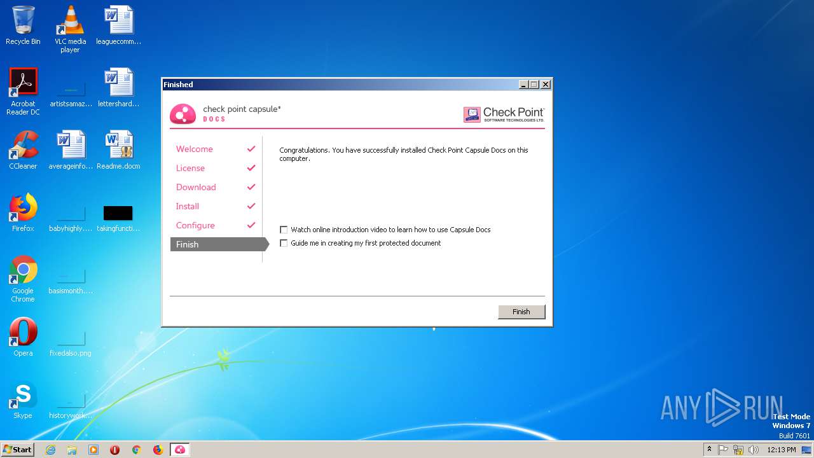The image size is (814, 458).
Task: Open Windows Explorer folder in taskbar
Action: [72, 450]
